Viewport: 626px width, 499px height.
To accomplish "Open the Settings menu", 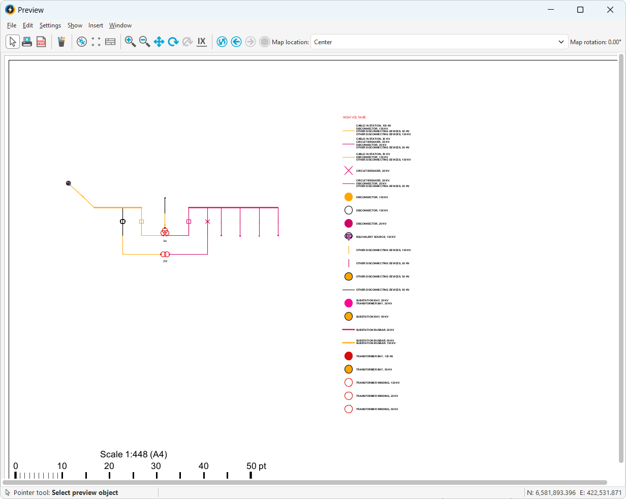I will click(x=50, y=25).
